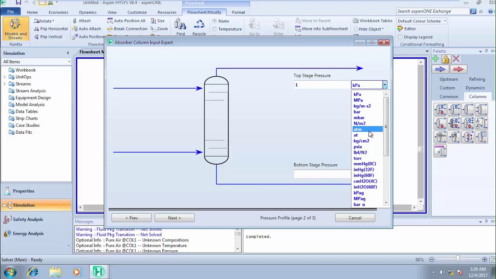
Task: Click the zoom slider handle in status bar
Action: point(458,259)
